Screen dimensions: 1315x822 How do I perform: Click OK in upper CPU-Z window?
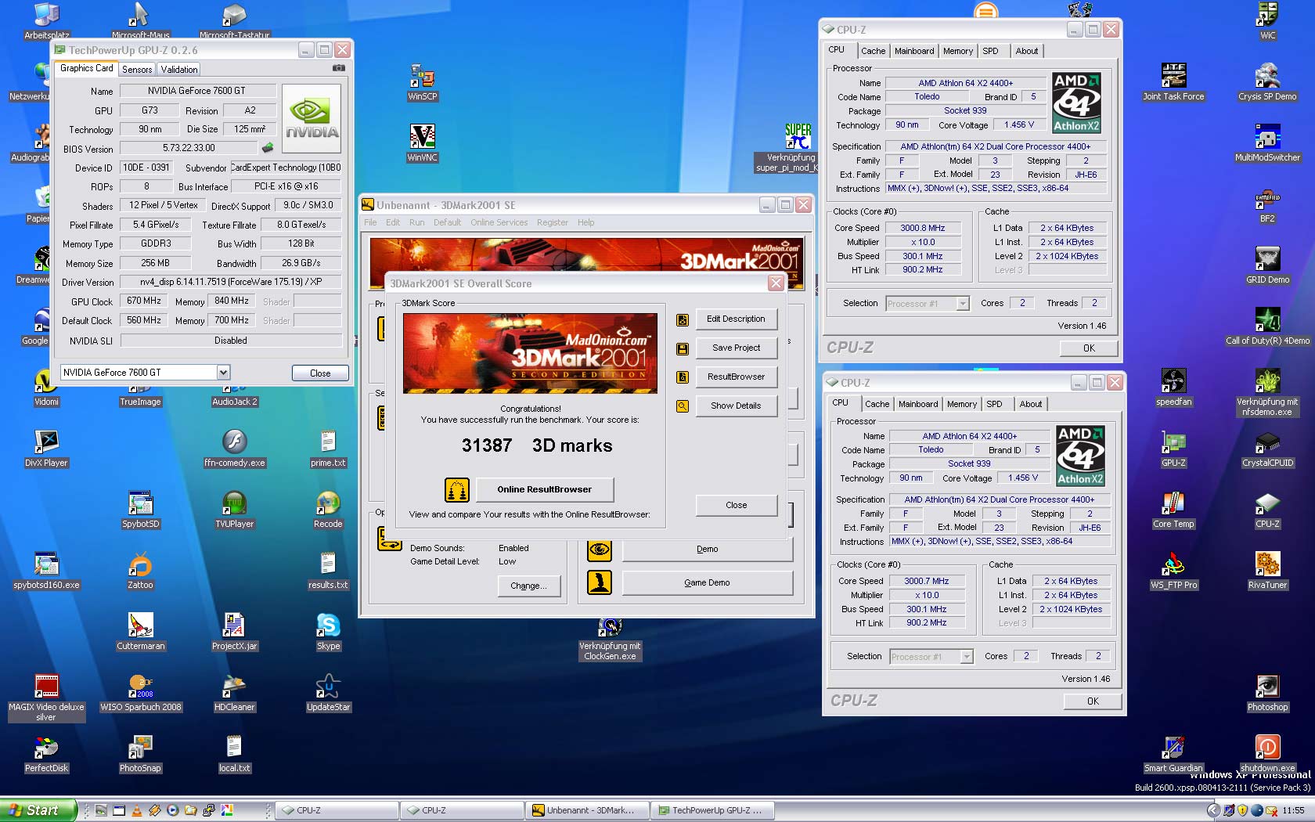tap(1089, 348)
